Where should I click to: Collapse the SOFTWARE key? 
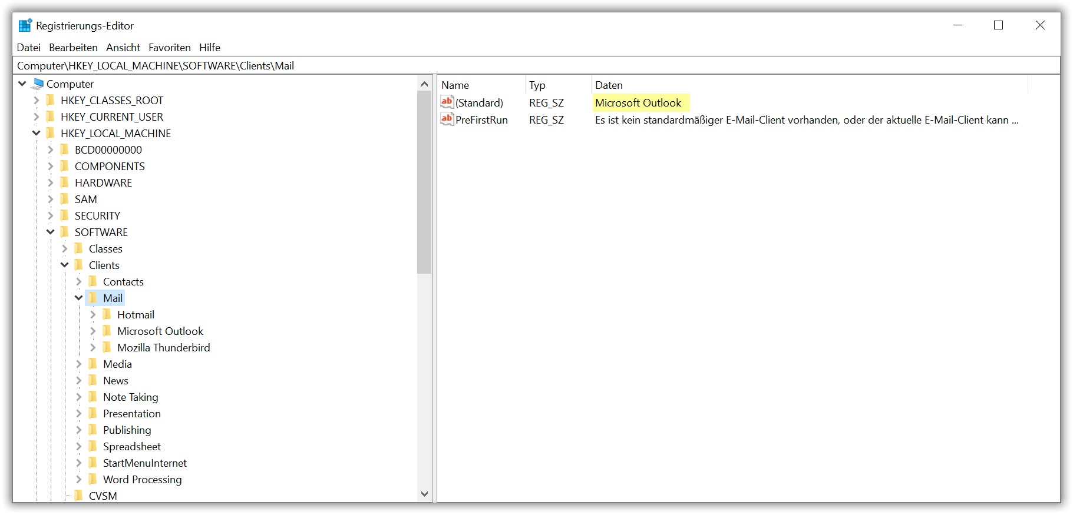click(51, 232)
